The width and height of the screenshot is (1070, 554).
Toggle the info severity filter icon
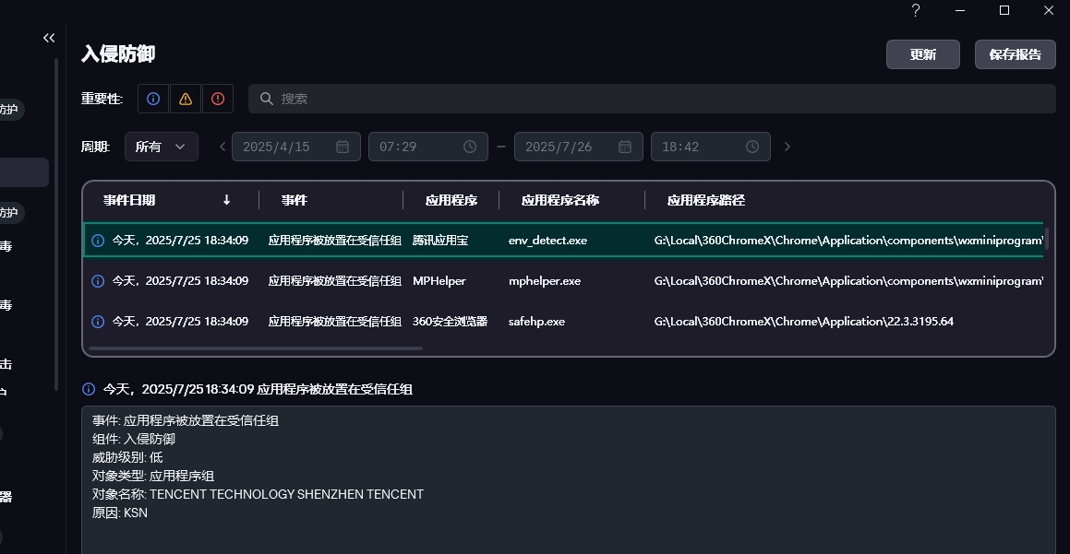153,99
